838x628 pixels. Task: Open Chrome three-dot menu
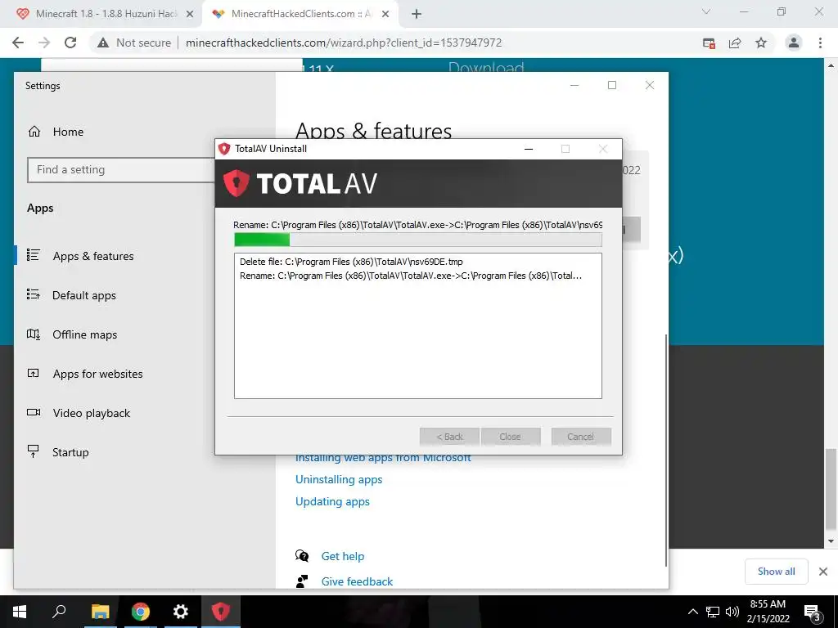820,43
